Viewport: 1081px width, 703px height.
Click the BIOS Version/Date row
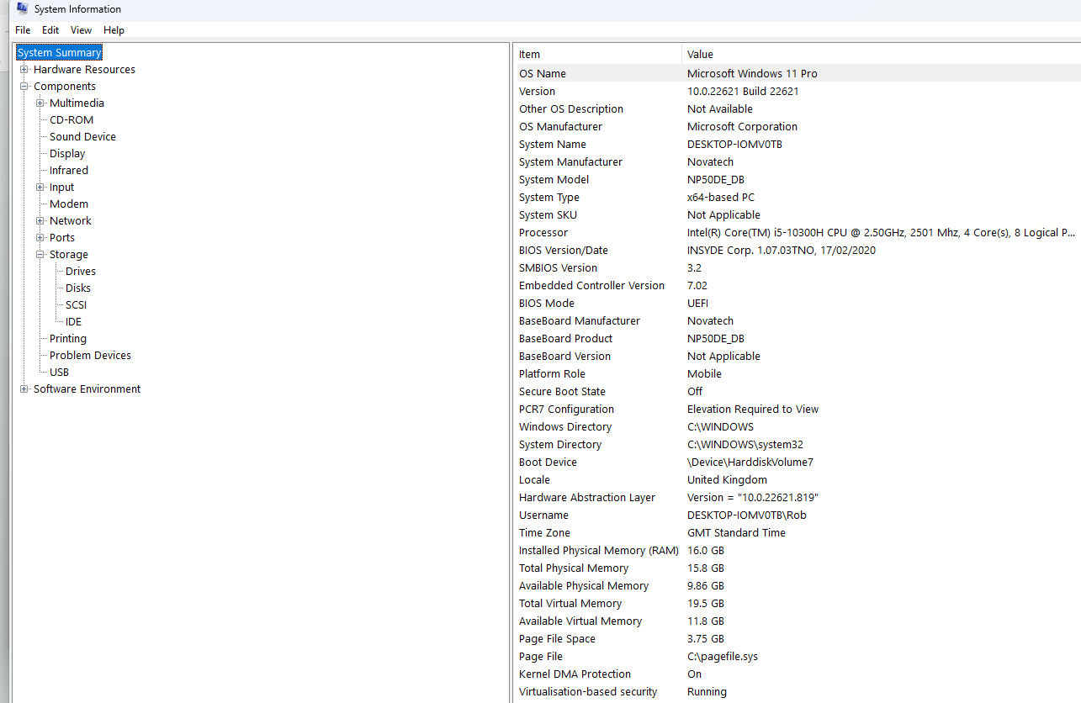click(x=797, y=251)
